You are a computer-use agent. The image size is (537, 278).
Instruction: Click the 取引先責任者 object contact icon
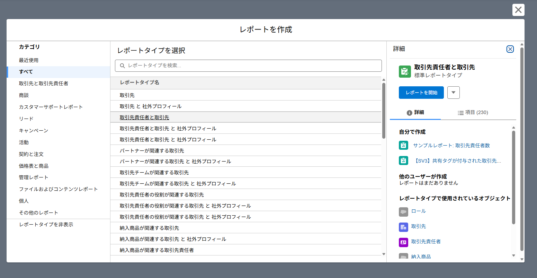tap(403, 242)
